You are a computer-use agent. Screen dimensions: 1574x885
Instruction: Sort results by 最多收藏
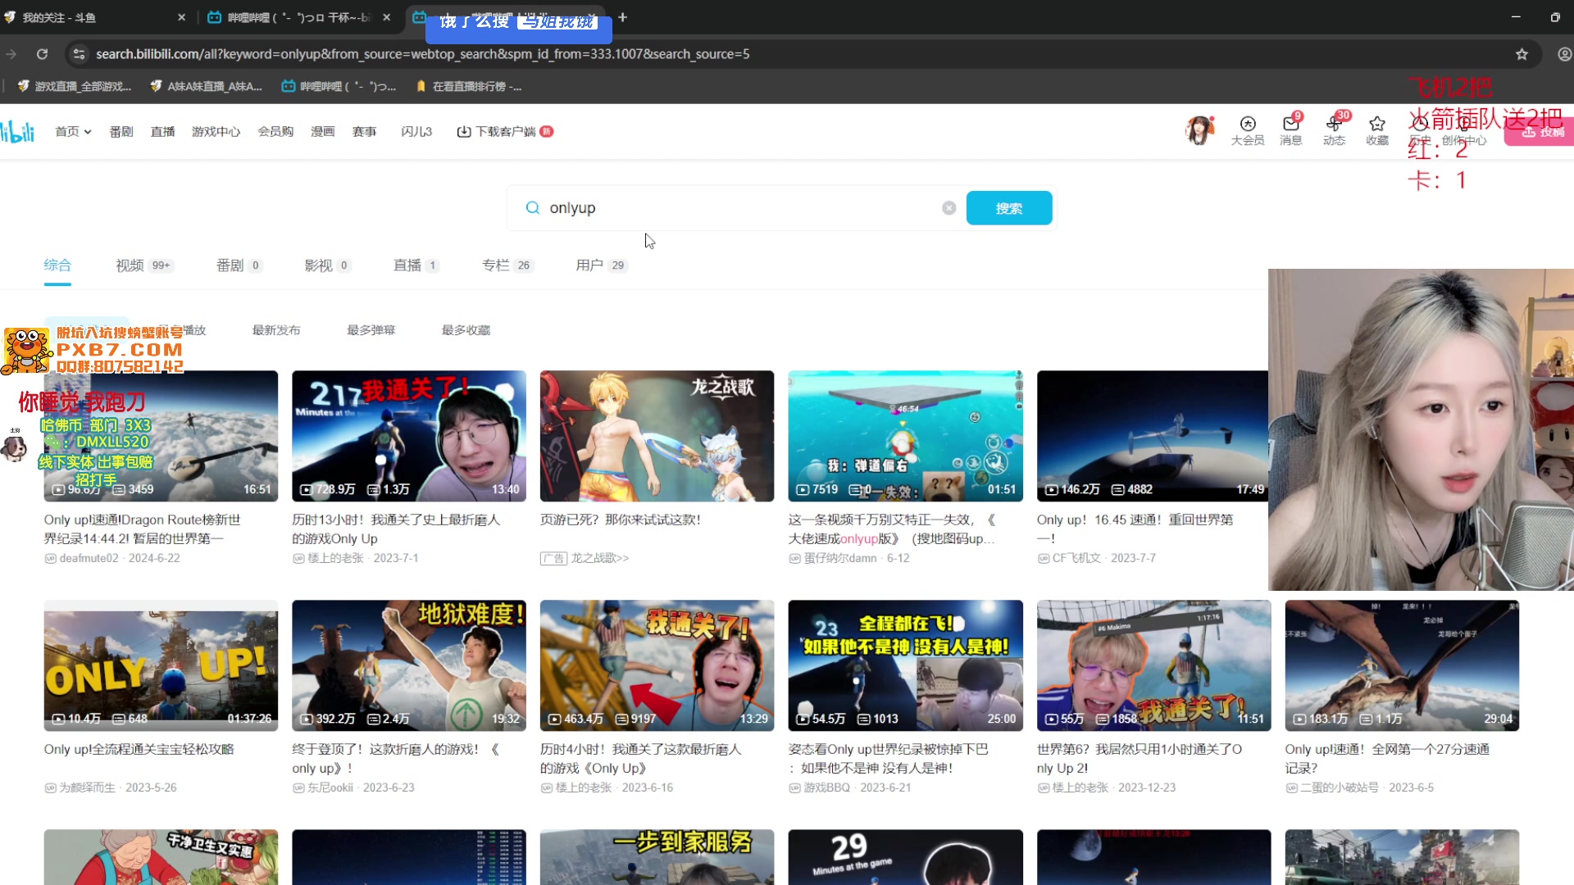pyautogui.click(x=466, y=330)
